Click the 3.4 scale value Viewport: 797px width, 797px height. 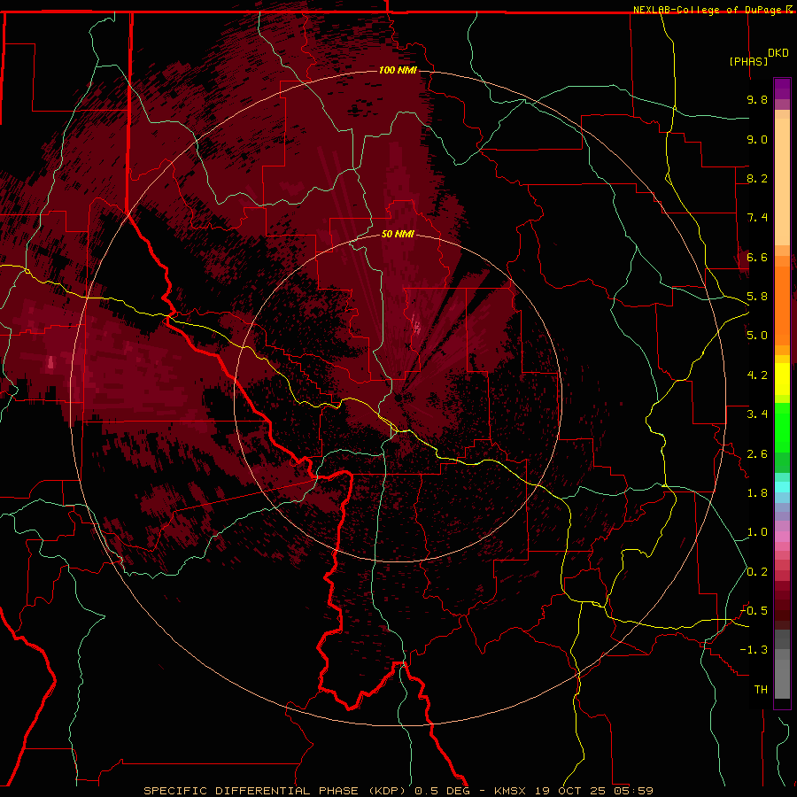[x=757, y=414]
